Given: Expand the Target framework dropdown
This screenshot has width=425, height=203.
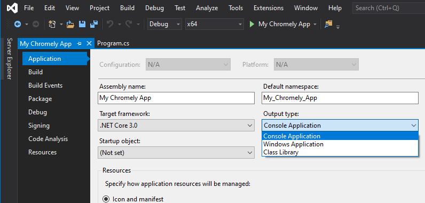Looking at the screenshot, I should coord(176,126).
